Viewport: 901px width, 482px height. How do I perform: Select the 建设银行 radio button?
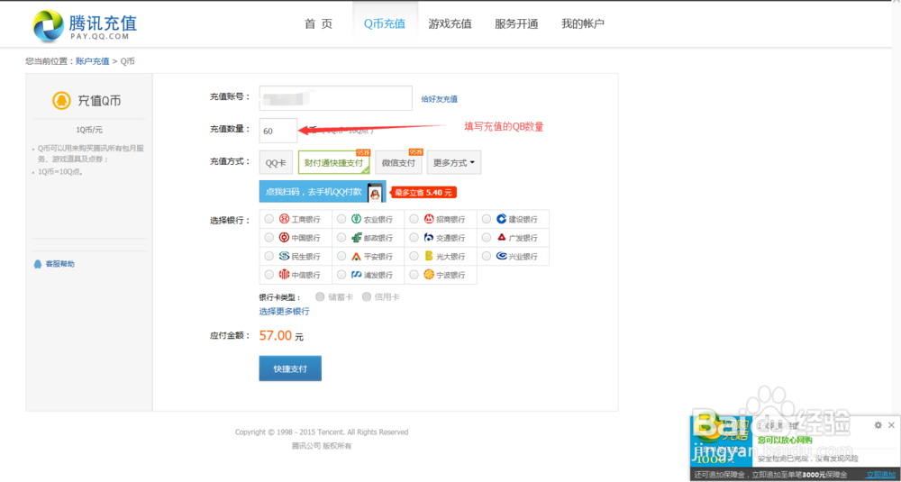click(487, 219)
